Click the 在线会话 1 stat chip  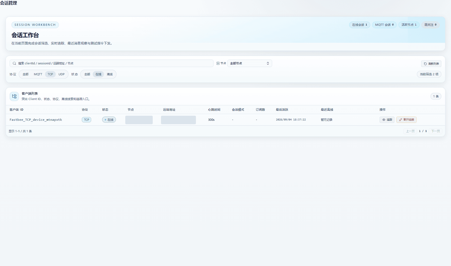tap(360, 25)
